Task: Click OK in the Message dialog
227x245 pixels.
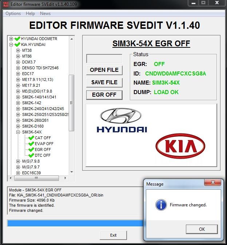Action: 202,229
